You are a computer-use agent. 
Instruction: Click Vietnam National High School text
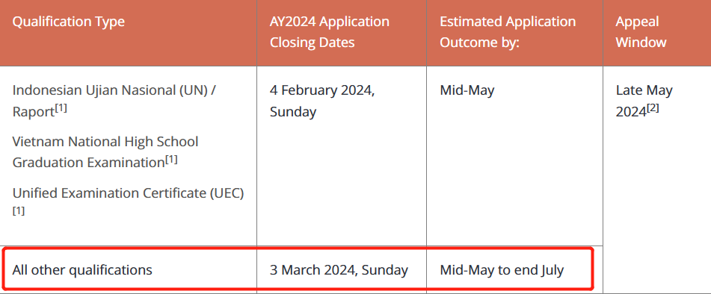pos(105,142)
